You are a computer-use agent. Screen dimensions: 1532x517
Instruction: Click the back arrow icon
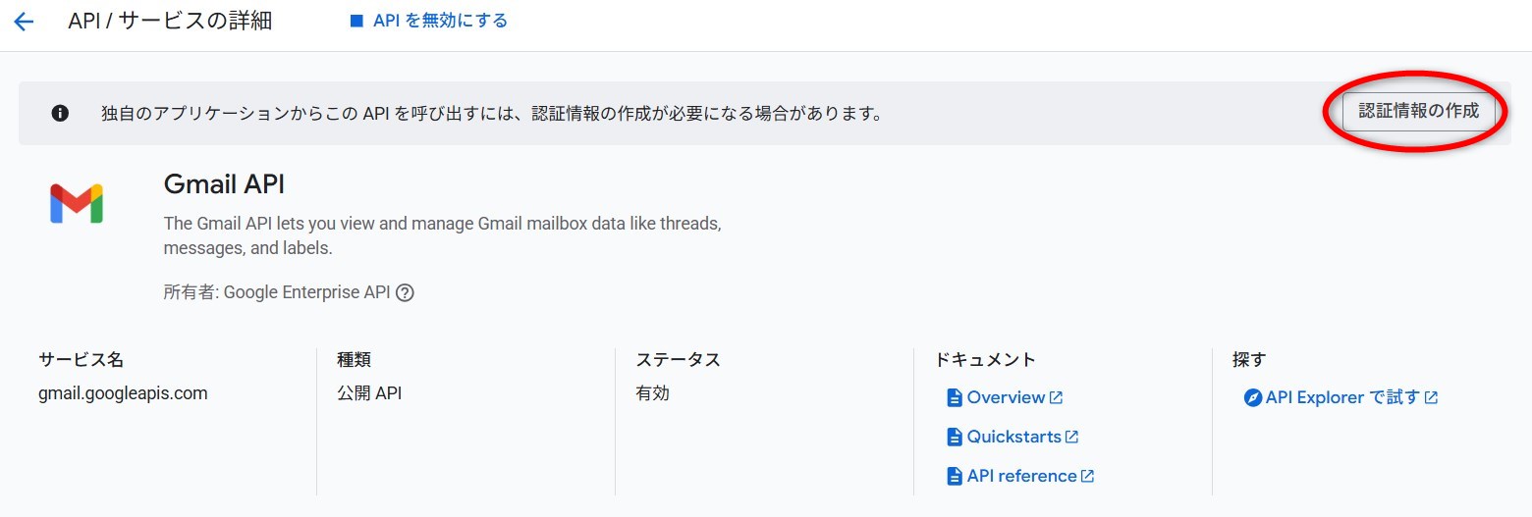24,22
